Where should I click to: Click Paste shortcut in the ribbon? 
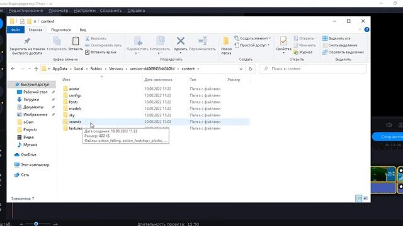pos(101,52)
